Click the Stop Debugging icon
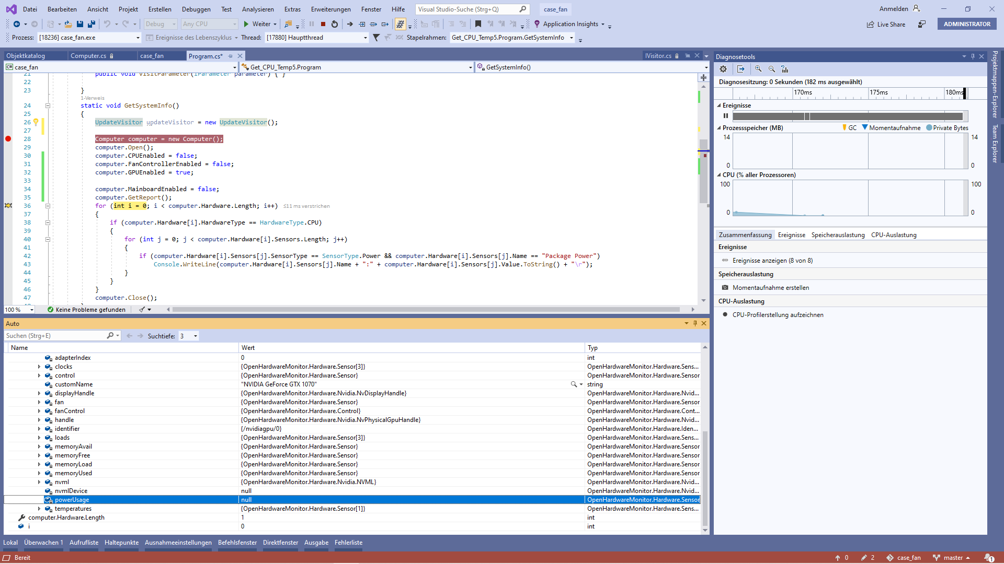 click(x=324, y=24)
